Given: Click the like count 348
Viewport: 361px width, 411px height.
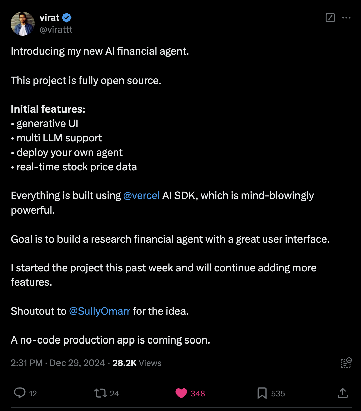Looking at the screenshot, I should tap(198, 394).
